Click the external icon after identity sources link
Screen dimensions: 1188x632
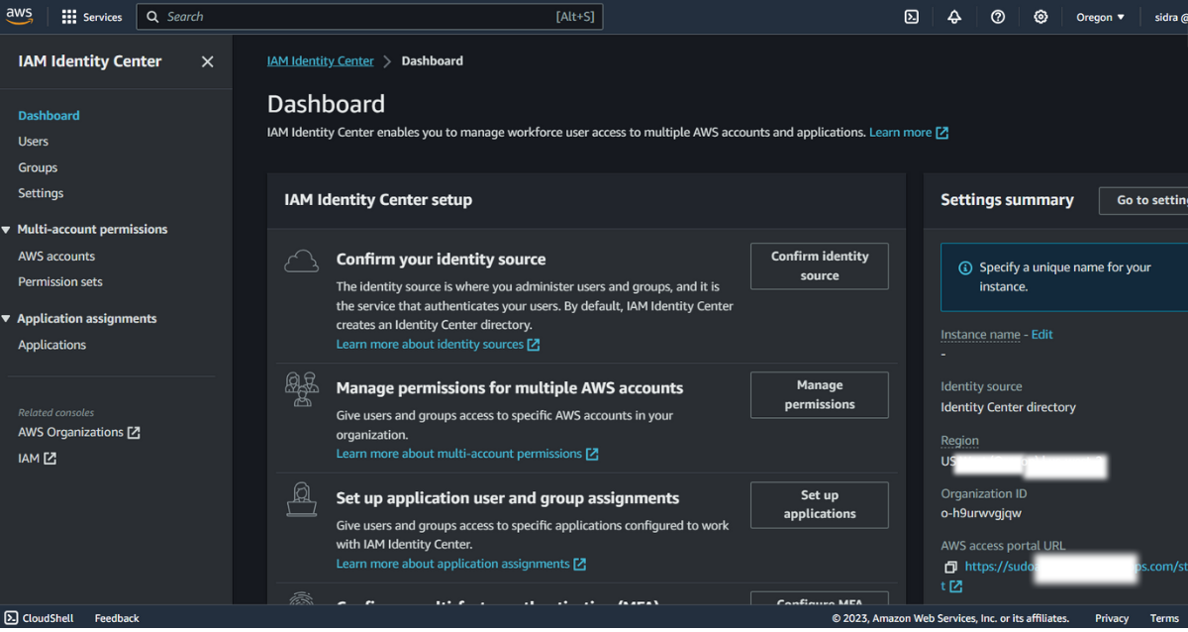point(534,345)
